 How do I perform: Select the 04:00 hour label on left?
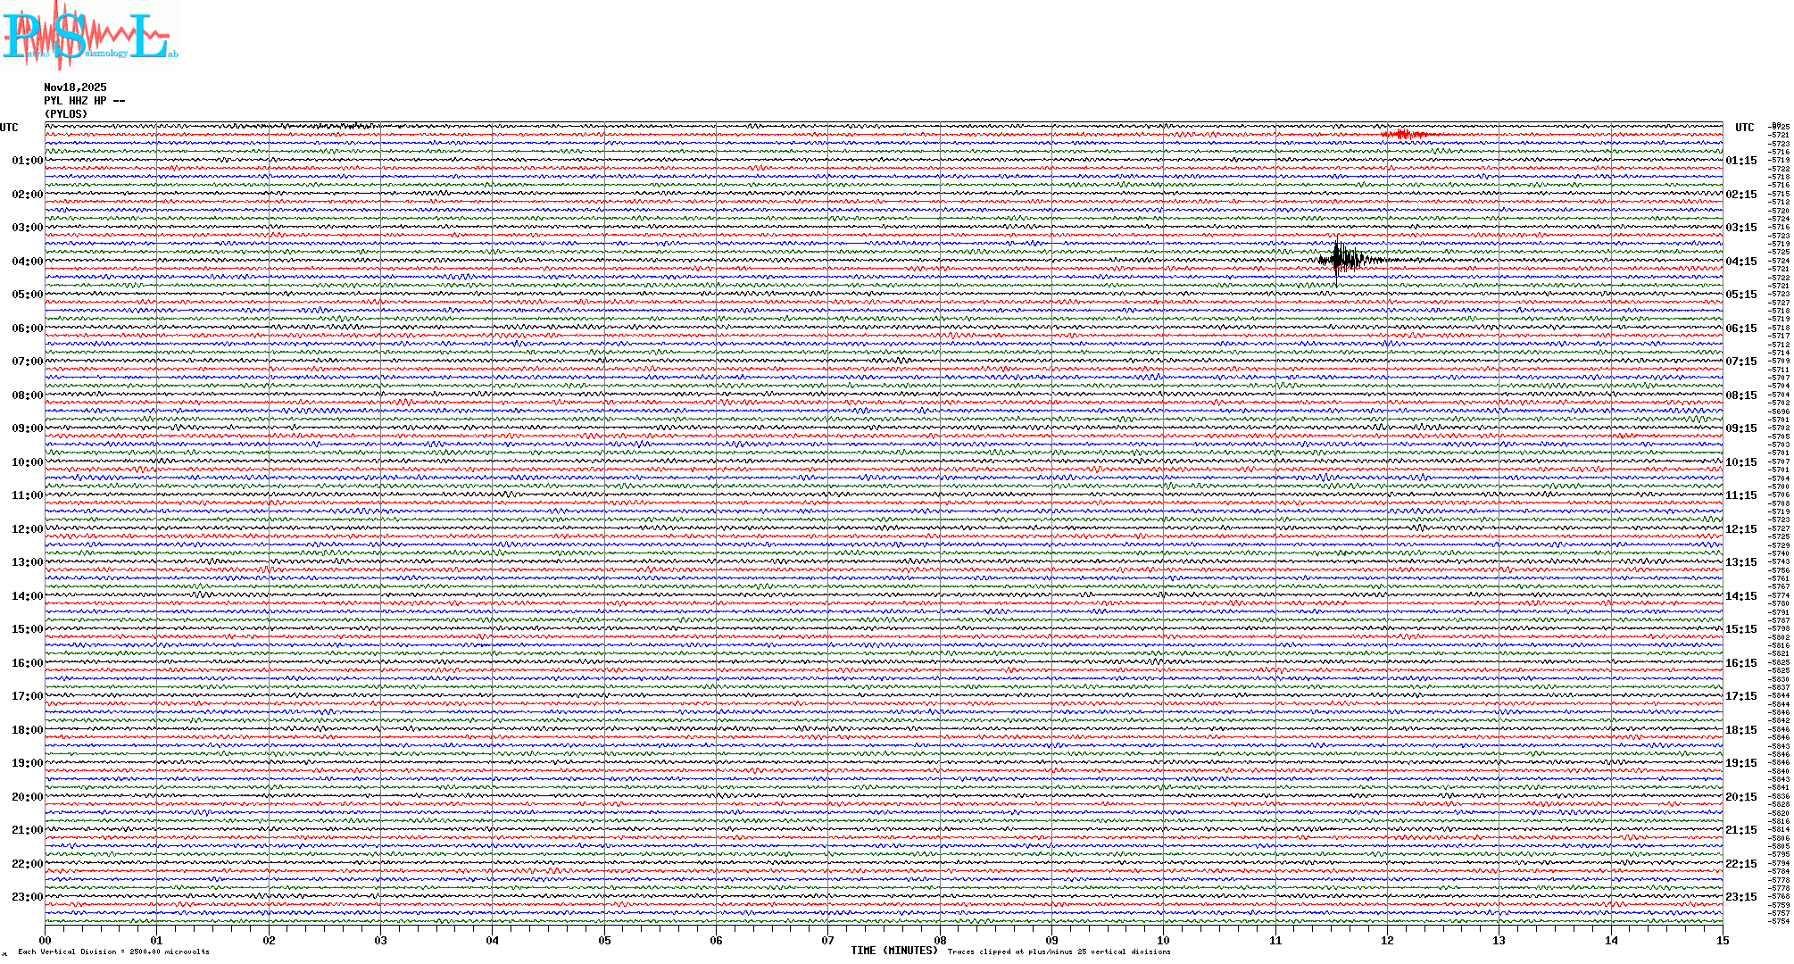pos(27,262)
